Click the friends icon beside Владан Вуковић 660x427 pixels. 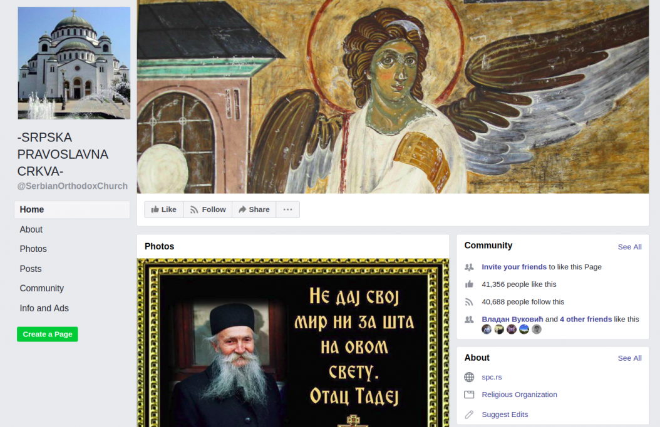[x=469, y=319]
